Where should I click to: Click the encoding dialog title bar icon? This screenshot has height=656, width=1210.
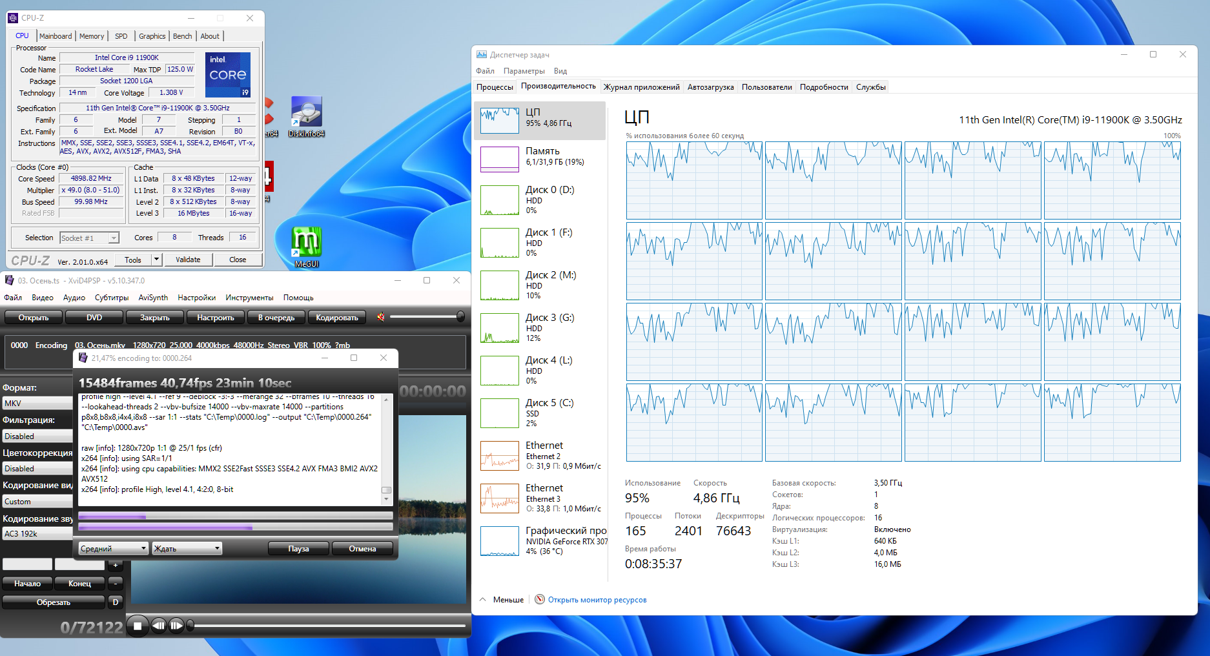(x=83, y=358)
